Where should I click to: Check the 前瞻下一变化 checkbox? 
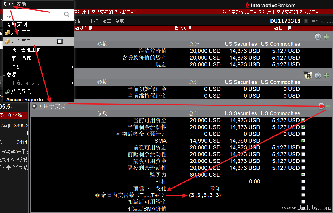pyautogui.click(x=303, y=188)
